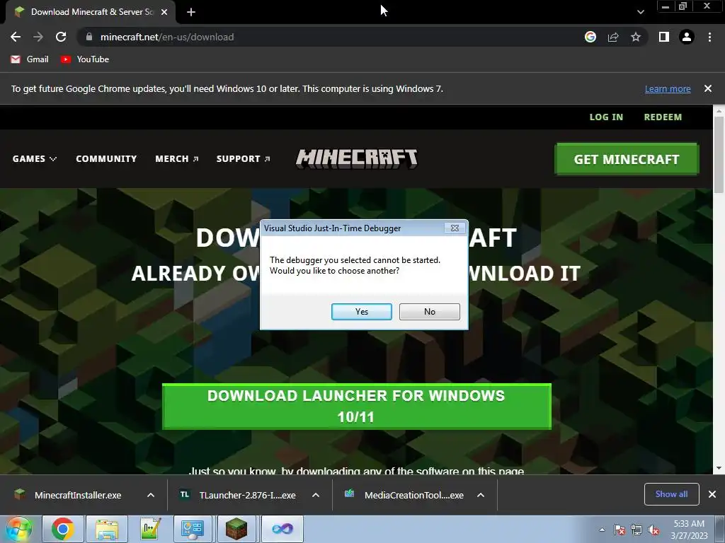Click the browser Back arrow
This screenshot has height=543, width=725.
point(16,37)
